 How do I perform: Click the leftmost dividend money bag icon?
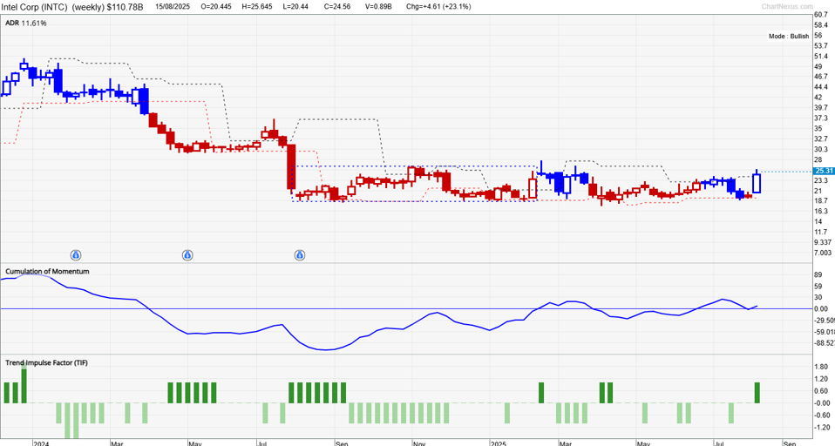pyautogui.click(x=76, y=255)
